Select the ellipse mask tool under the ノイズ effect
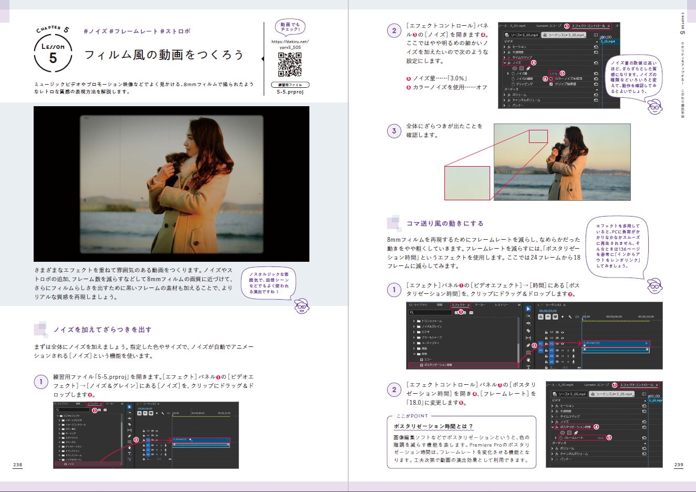 click(x=514, y=68)
